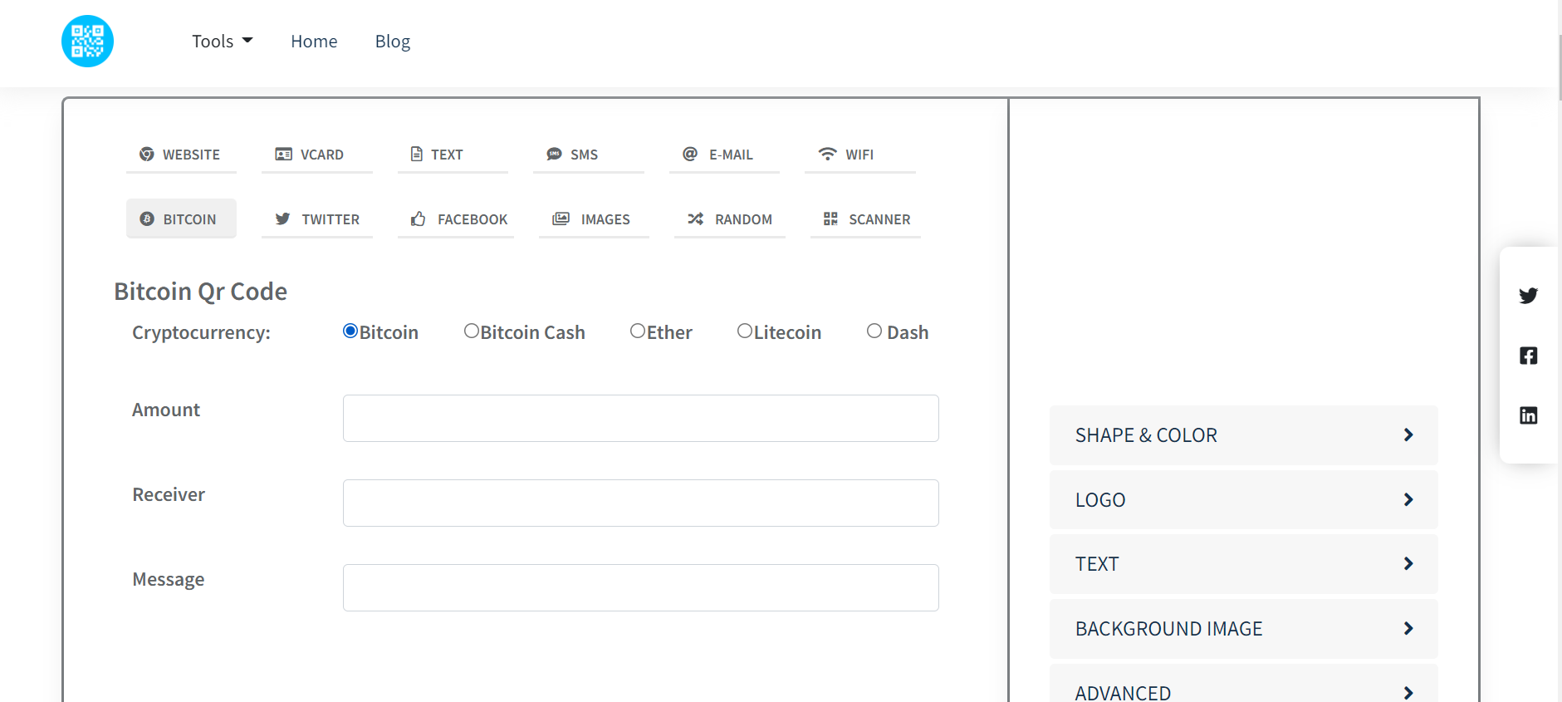Choose the SMS tab

(x=588, y=155)
